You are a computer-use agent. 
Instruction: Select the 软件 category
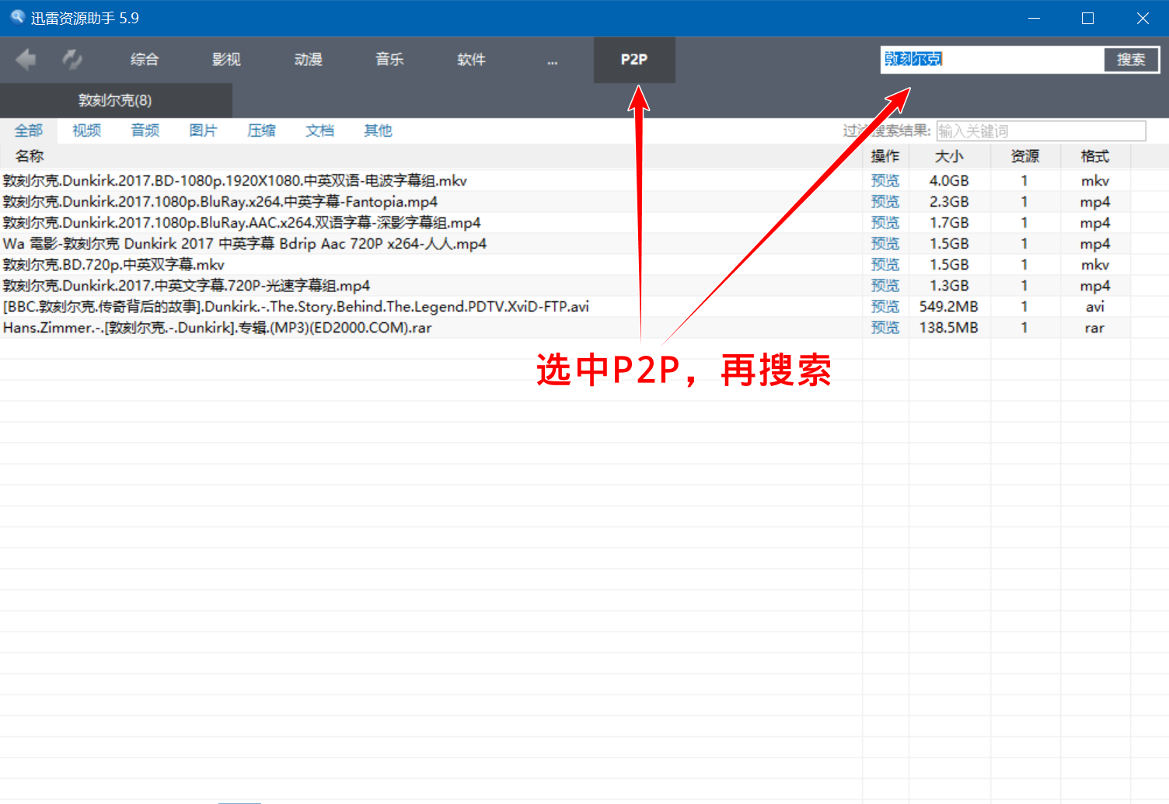[471, 59]
